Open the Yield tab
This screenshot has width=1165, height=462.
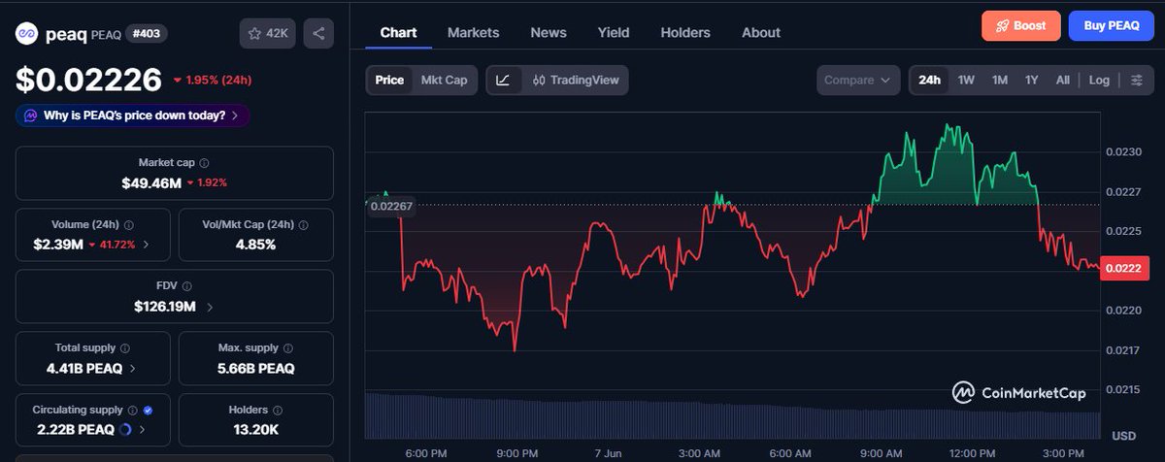614,32
